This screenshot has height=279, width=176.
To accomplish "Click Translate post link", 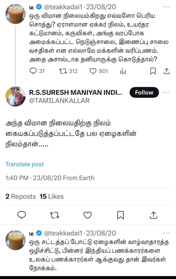I will [25, 164].
